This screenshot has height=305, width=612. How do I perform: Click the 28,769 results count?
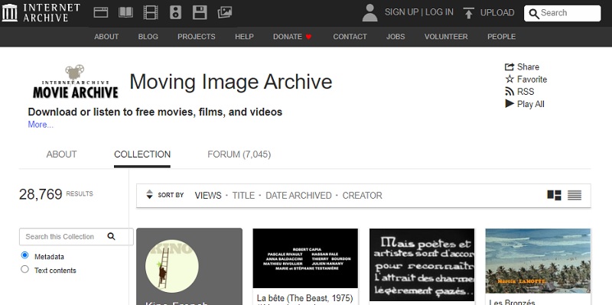[41, 194]
